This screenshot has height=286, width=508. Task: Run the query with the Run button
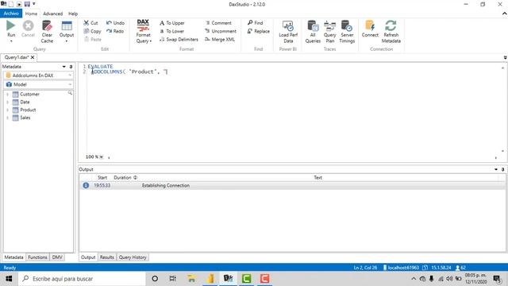[x=11, y=30]
